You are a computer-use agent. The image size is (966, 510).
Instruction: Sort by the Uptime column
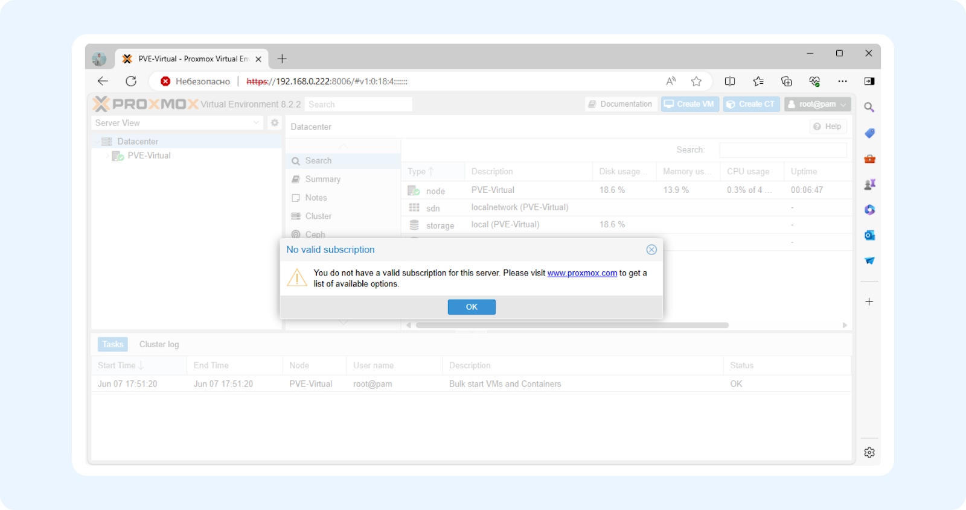click(817, 172)
